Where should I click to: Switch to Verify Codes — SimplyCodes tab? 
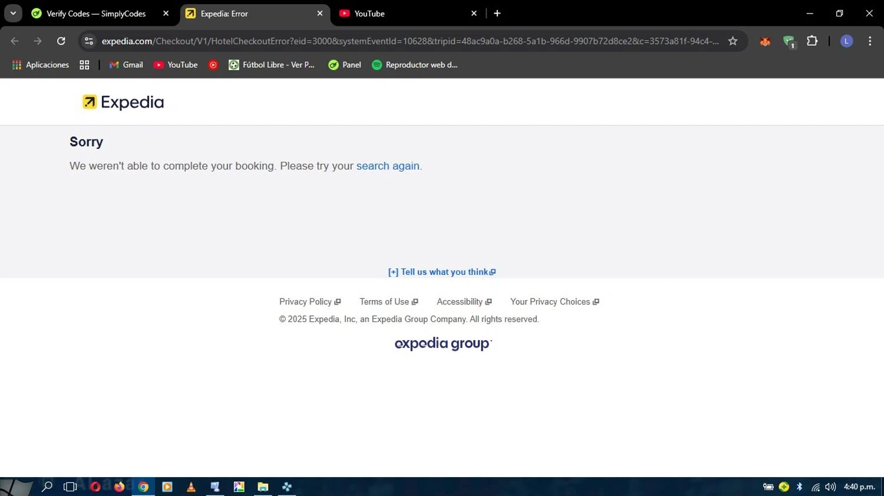[96, 14]
